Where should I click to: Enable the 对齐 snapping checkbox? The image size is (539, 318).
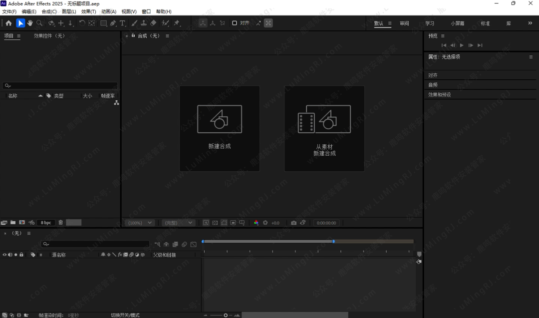235,23
